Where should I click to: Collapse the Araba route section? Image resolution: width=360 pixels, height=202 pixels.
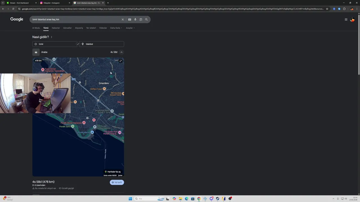pos(121,52)
